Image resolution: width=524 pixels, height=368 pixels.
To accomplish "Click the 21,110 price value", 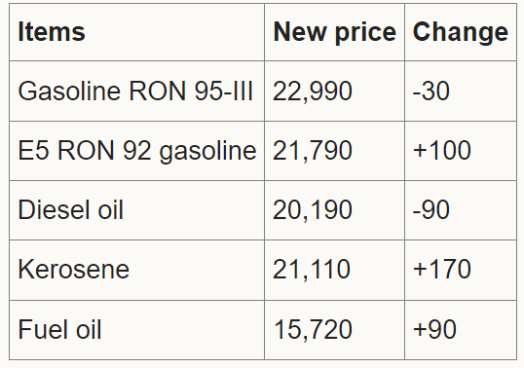I will pyautogui.click(x=312, y=269).
